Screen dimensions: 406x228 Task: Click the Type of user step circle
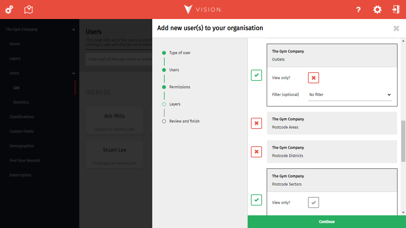coord(164,53)
